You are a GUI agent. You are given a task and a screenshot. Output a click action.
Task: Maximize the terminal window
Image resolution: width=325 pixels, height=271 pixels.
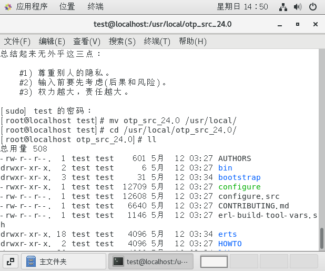(298, 24)
